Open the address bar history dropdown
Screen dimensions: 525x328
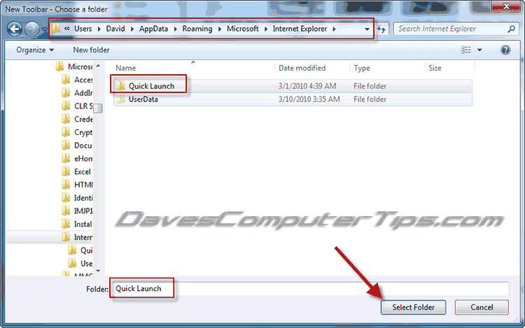367,29
